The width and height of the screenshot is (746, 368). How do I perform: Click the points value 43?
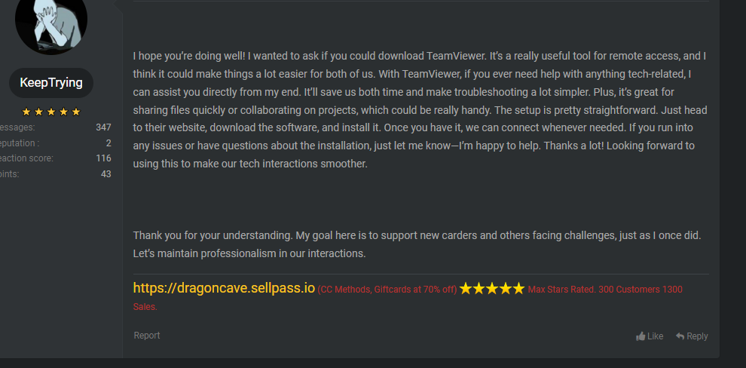tap(105, 174)
